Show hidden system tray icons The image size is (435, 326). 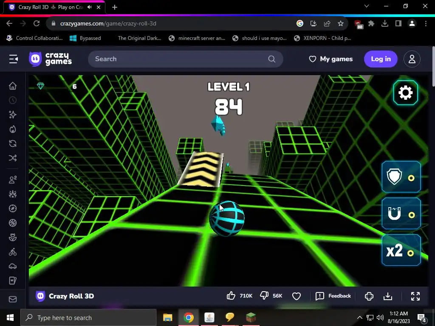click(x=359, y=318)
